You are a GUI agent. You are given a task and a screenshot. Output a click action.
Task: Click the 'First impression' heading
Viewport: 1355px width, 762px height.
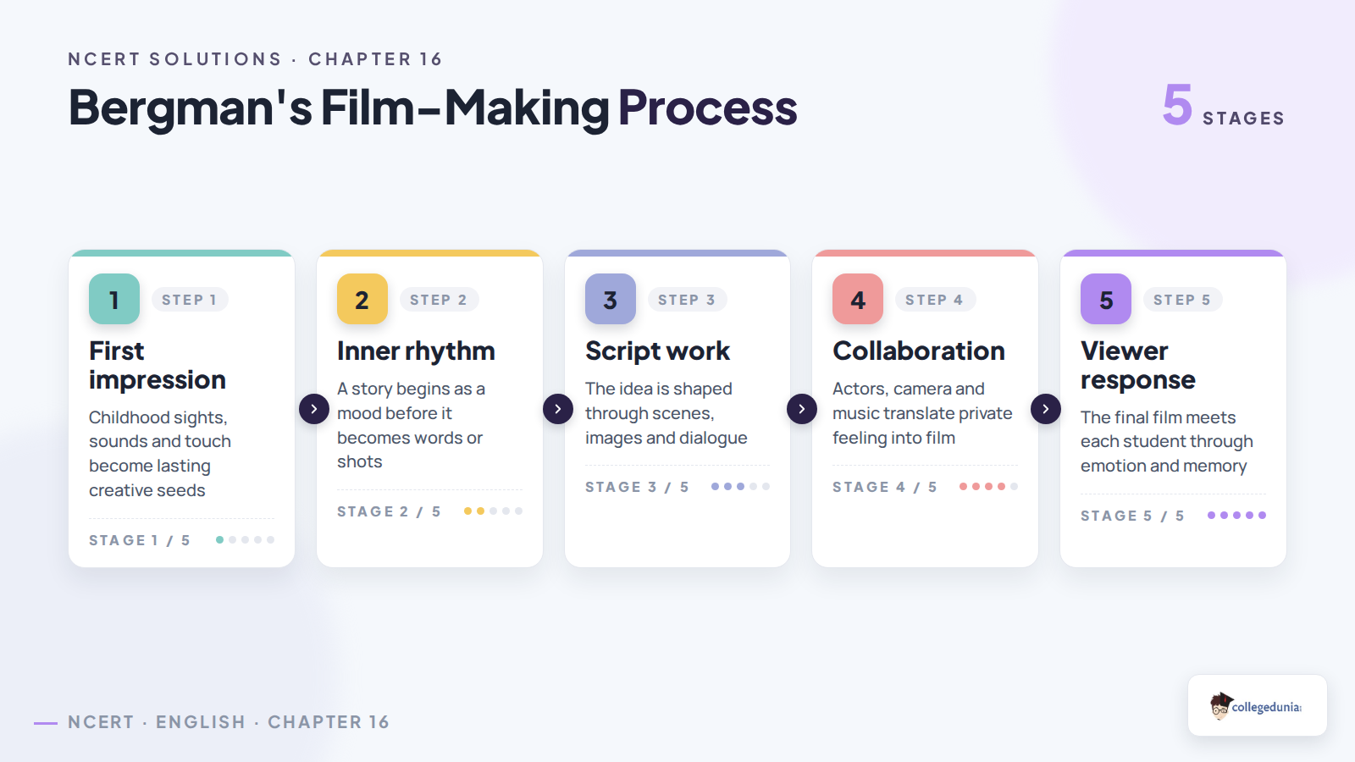[x=158, y=365]
